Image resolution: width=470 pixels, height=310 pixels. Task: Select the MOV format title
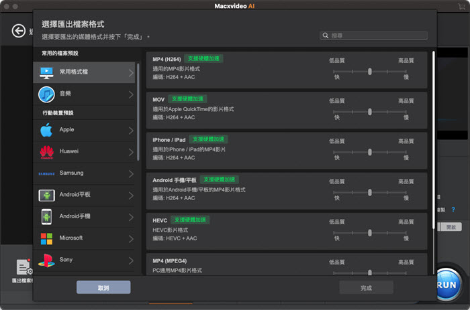point(158,100)
